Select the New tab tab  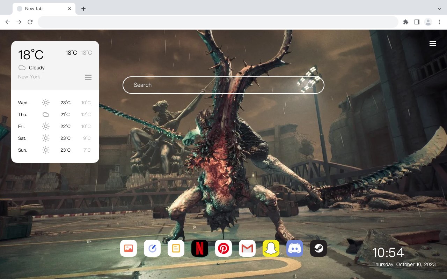coord(44,9)
